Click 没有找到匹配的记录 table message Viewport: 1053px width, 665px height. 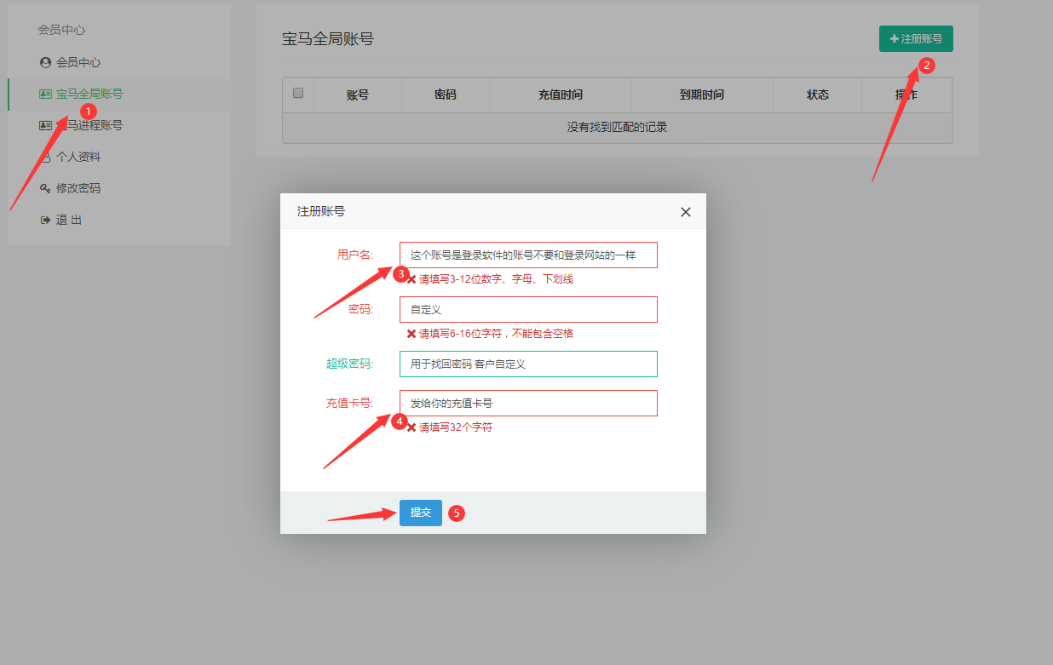pyautogui.click(x=618, y=128)
